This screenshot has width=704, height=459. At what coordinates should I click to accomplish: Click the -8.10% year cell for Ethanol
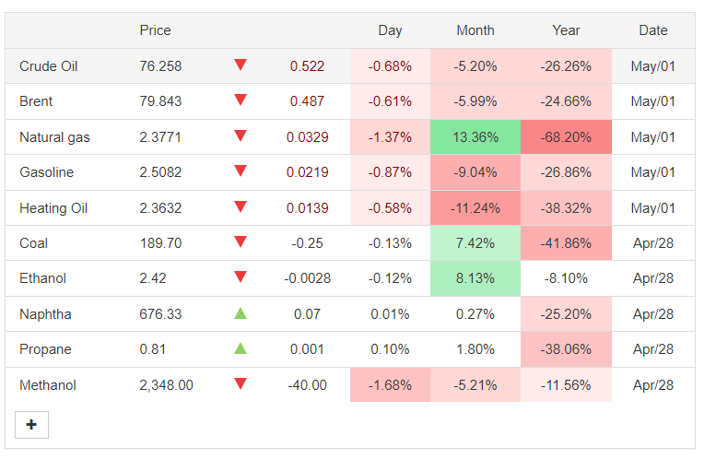coord(566,278)
